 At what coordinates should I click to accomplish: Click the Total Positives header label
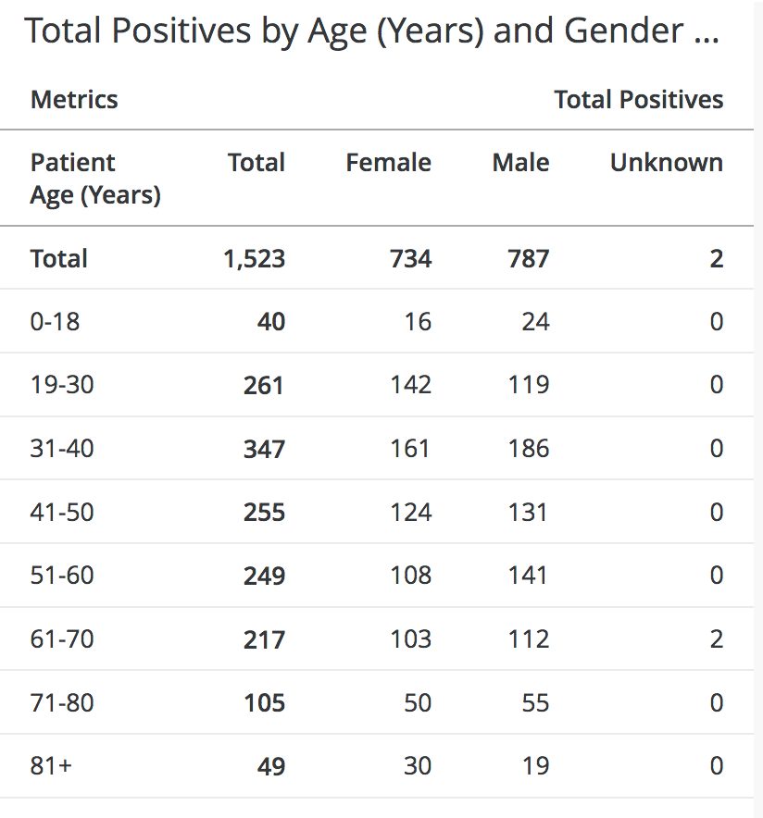638,99
